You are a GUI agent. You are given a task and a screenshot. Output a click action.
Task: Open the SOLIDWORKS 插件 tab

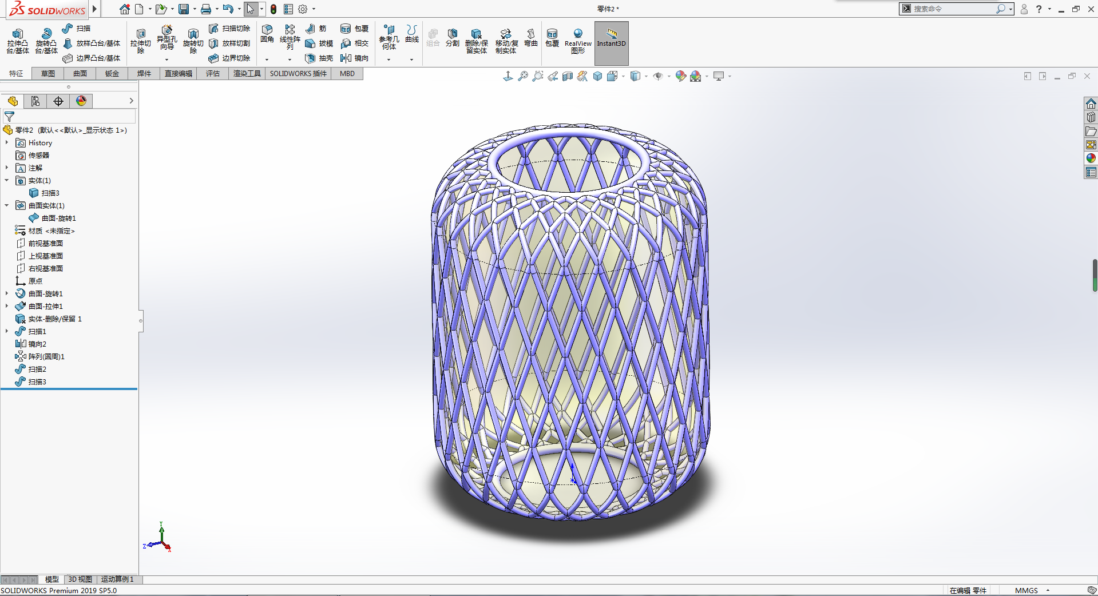tap(298, 74)
